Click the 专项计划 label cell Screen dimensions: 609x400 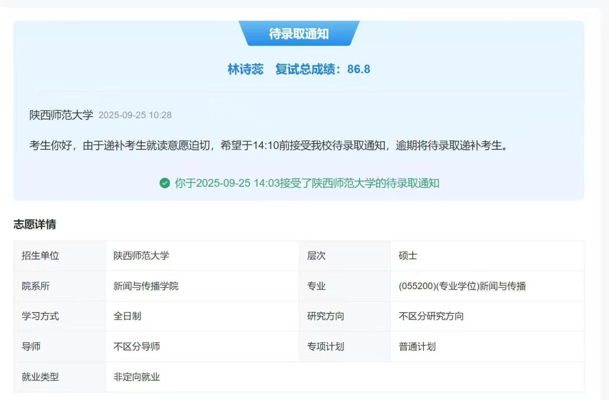point(325,347)
